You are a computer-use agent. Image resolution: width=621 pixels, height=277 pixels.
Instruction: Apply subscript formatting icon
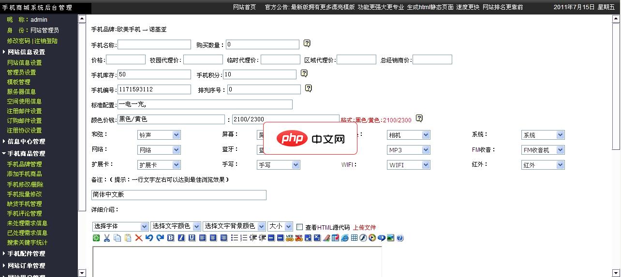pyautogui.click(x=317, y=238)
